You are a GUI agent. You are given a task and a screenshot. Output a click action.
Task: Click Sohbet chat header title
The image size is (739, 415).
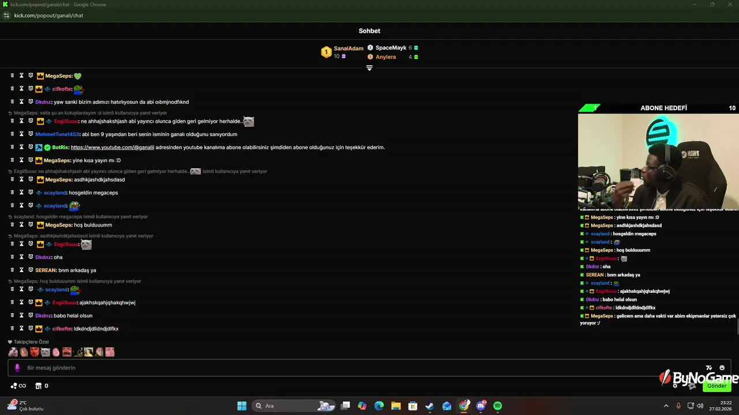pos(369,31)
